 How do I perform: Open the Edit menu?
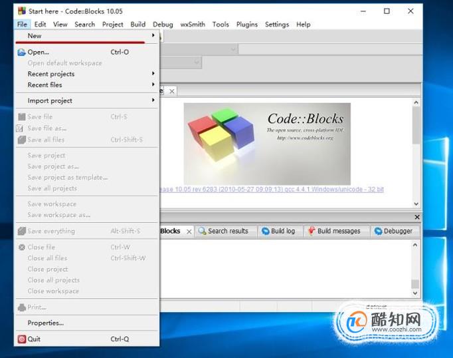pyautogui.click(x=40, y=25)
